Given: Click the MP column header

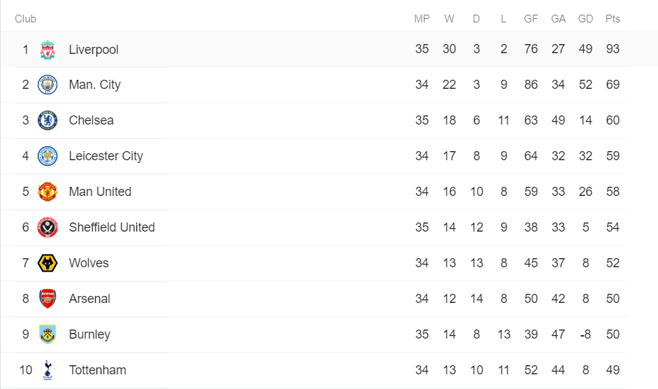Looking at the screenshot, I should tap(422, 19).
